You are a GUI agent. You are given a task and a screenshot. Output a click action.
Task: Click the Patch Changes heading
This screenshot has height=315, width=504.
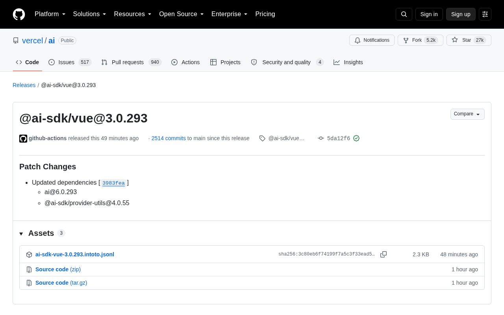(x=48, y=167)
